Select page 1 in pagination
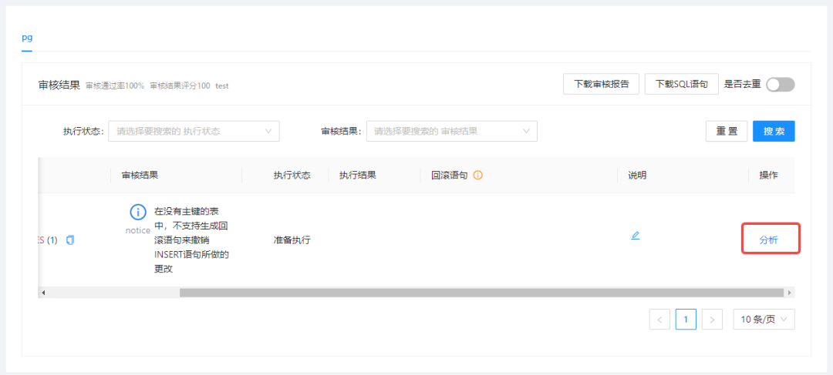 coord(686,320)
